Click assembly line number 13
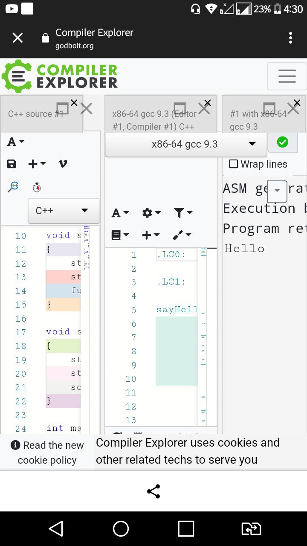The image size is (307, 546). tap(130, 420)
